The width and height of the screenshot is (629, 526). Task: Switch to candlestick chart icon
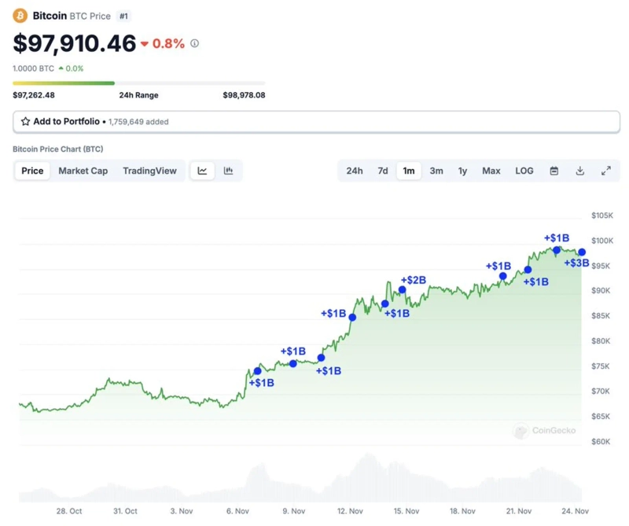[229, 171]
